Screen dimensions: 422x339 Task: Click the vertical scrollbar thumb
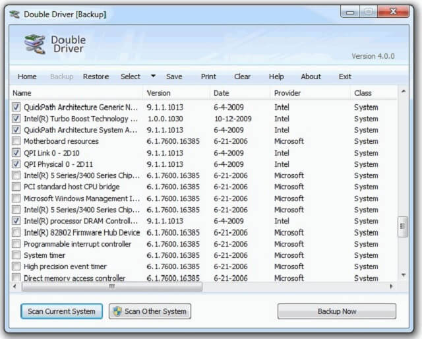coord(403,226)
